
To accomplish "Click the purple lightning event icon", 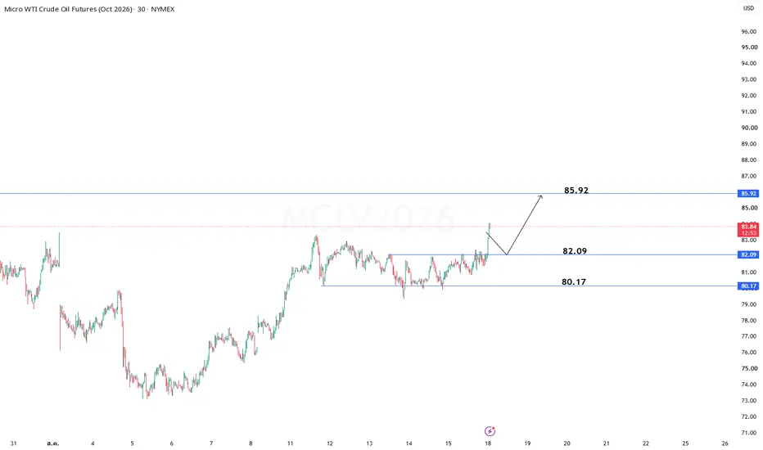I will (x=490, y=431).
